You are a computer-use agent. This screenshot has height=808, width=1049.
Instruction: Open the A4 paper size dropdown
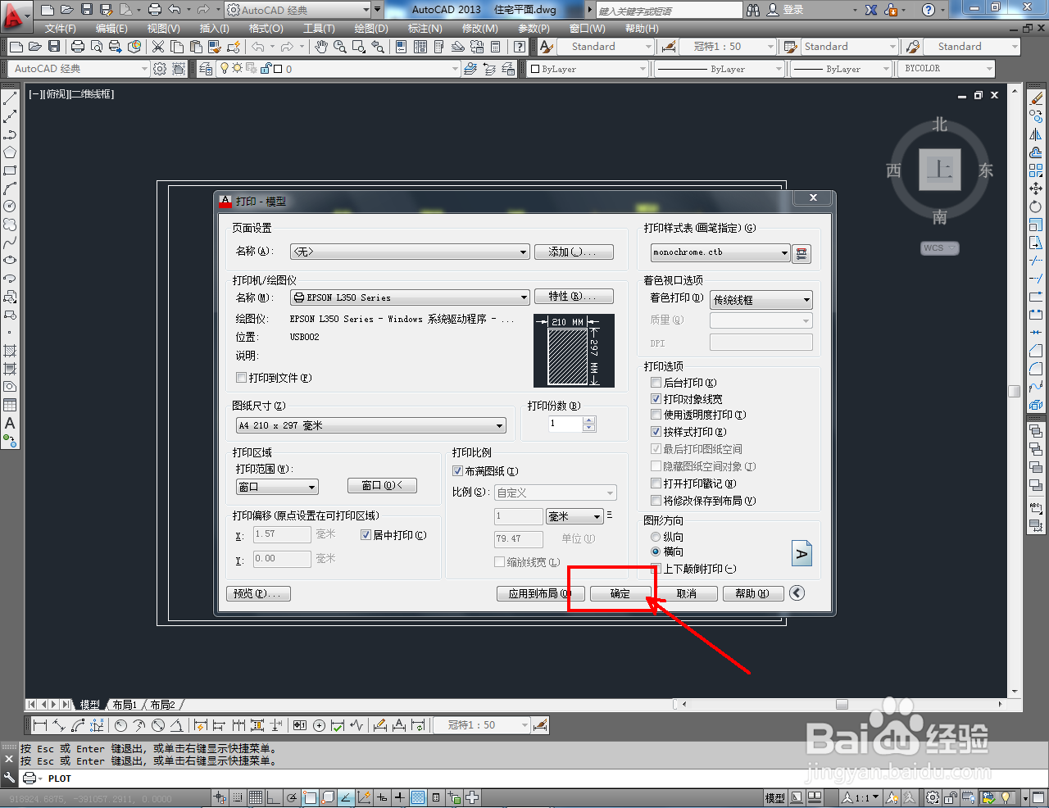click(x=371, y=425)
